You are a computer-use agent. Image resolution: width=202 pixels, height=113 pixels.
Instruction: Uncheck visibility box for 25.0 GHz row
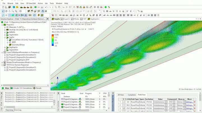pyautogui.click(x=124, y=108)
